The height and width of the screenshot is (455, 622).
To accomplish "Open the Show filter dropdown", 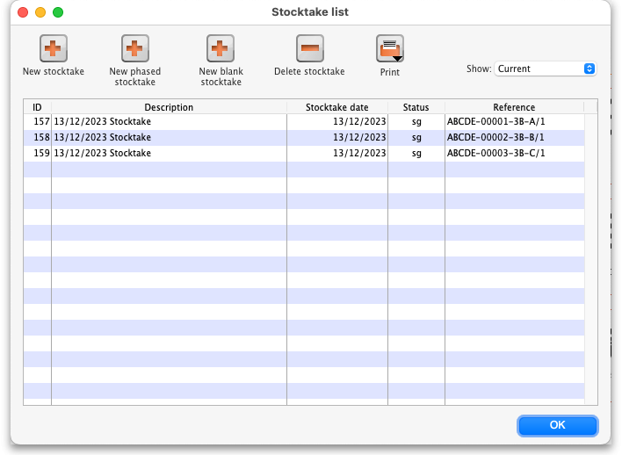I will pos(545,69).
